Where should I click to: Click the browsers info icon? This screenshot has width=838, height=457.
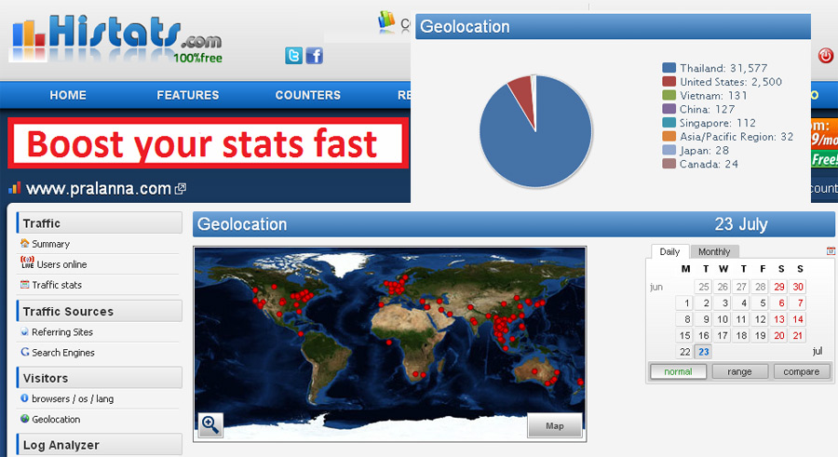click(x=24, y=398)
